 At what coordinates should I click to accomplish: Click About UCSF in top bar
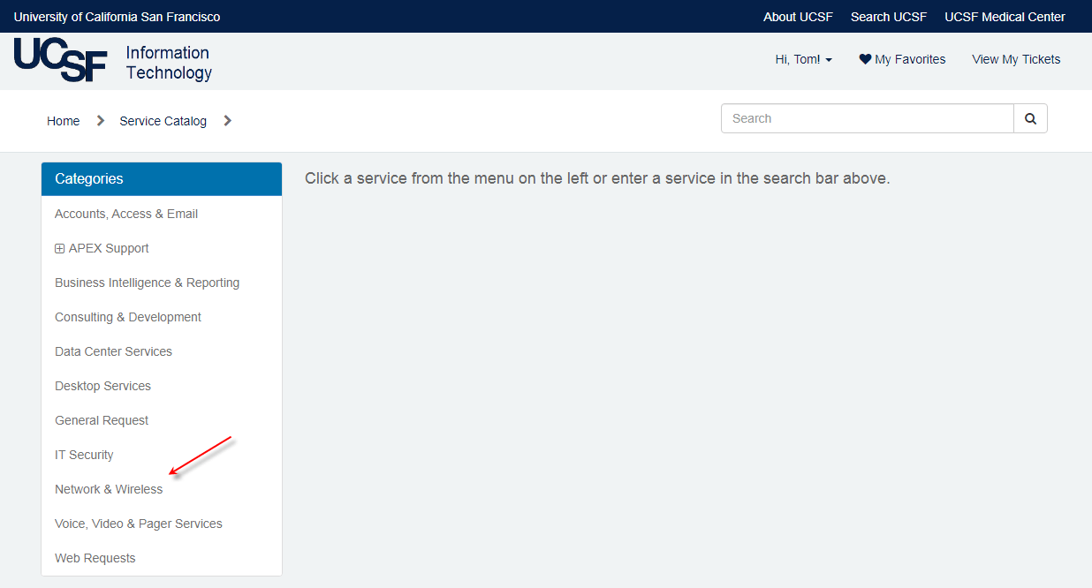point(798,17)
